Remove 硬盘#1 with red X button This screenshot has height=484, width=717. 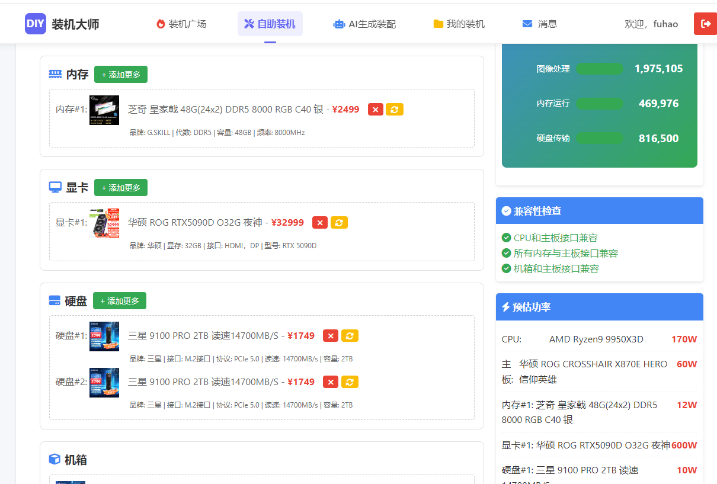[331, 336]
